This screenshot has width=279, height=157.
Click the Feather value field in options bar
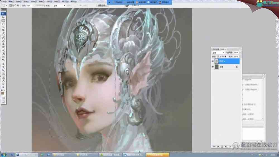coord(30,6)
